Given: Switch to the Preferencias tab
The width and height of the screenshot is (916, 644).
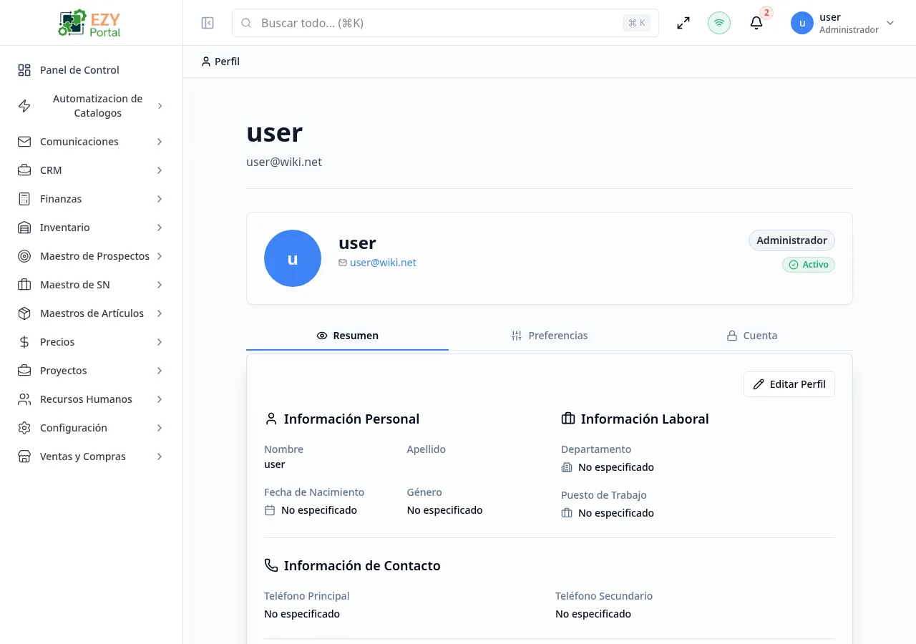Looking at the screenshot, I should 550,336.
